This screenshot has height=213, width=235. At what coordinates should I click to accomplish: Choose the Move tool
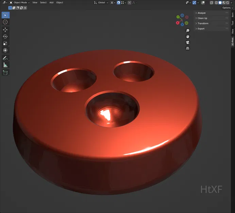(x=5, y=30)
